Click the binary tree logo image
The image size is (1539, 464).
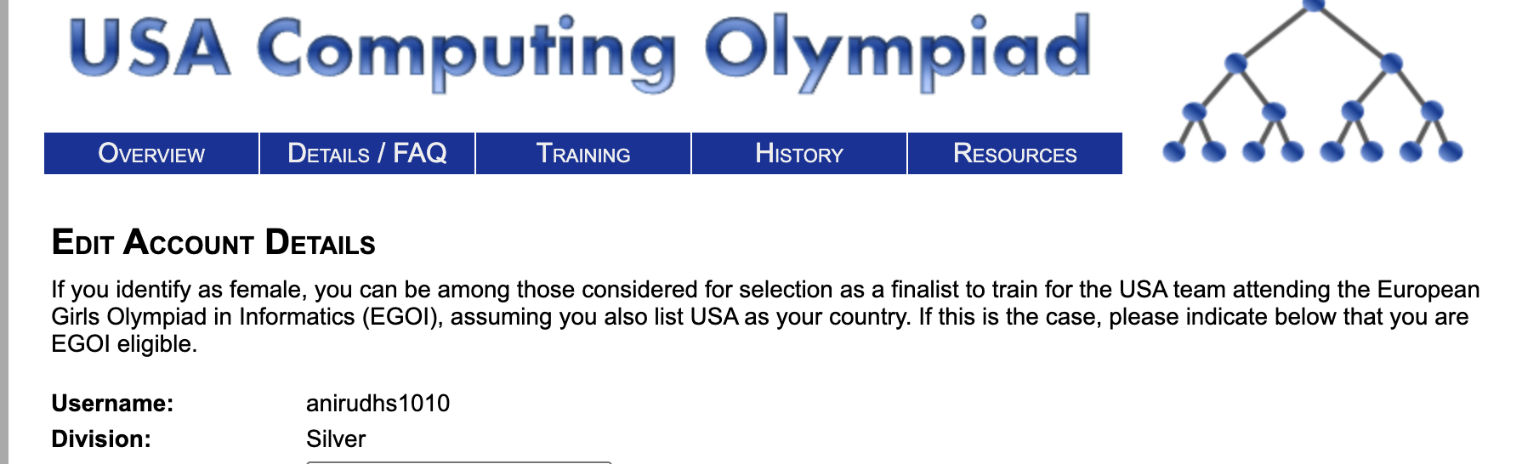[x=1312, y=81]
